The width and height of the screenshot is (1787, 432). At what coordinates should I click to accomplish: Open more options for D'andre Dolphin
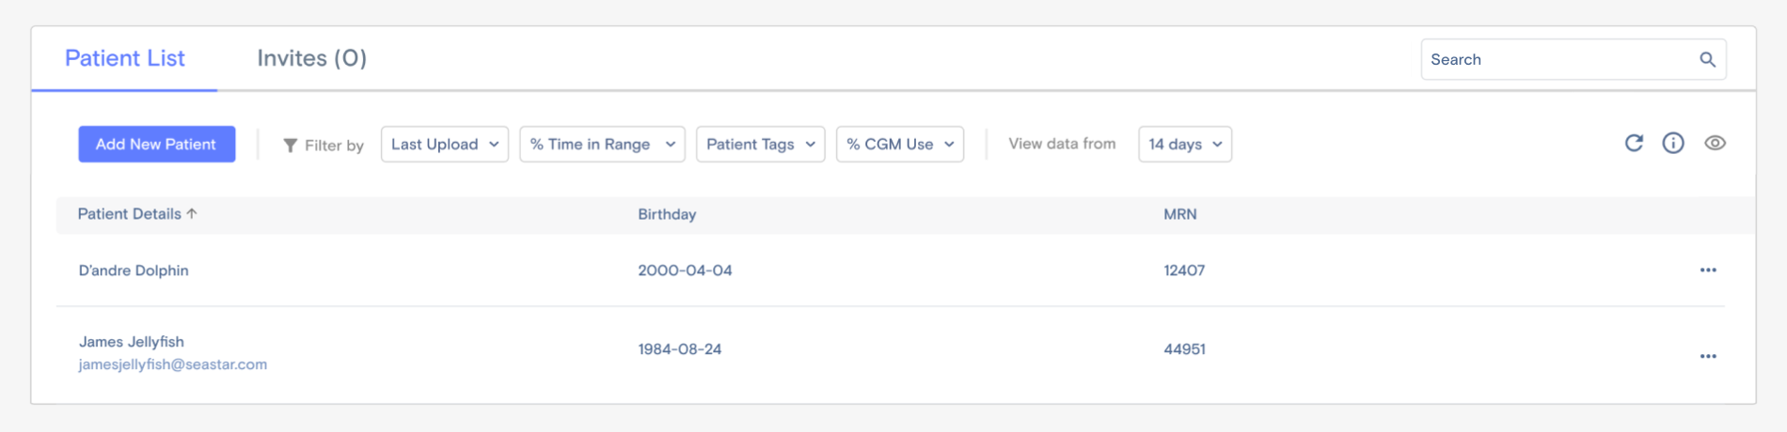click(x=1708, y=270)
